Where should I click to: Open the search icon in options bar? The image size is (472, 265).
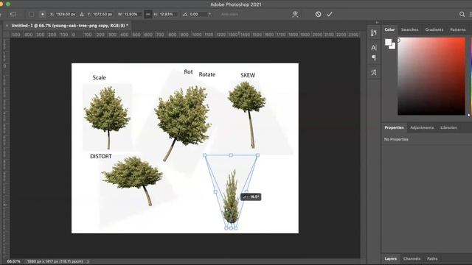click(462, 14)
